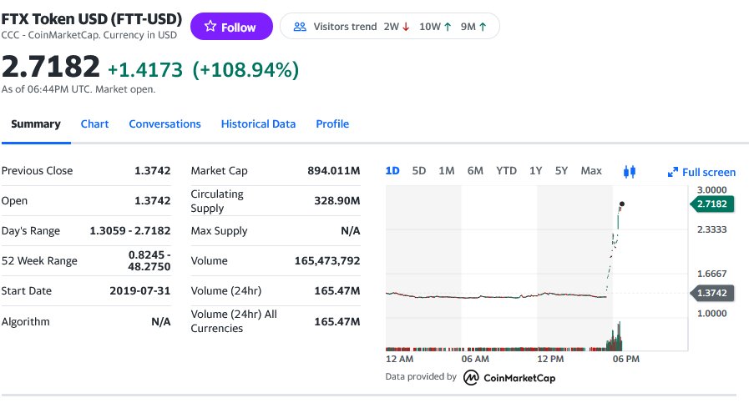The height and width of the screenshot is (408, 749).
Task: Click the Circulating Supply value 328.90M
Action: click(337, 201)
